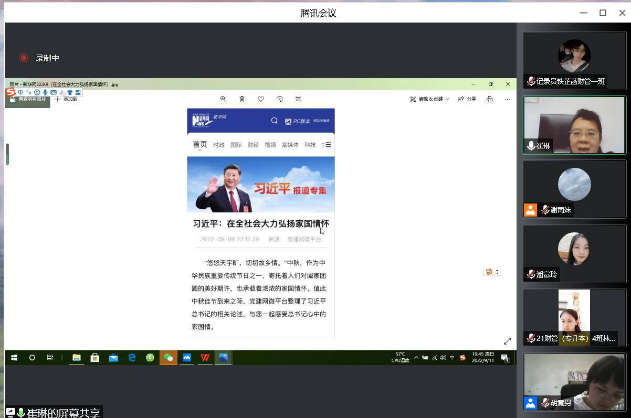Screen dimensions: 631x418
Task: Click the Xinhua search magnifier icon
Action: (274, 121)
